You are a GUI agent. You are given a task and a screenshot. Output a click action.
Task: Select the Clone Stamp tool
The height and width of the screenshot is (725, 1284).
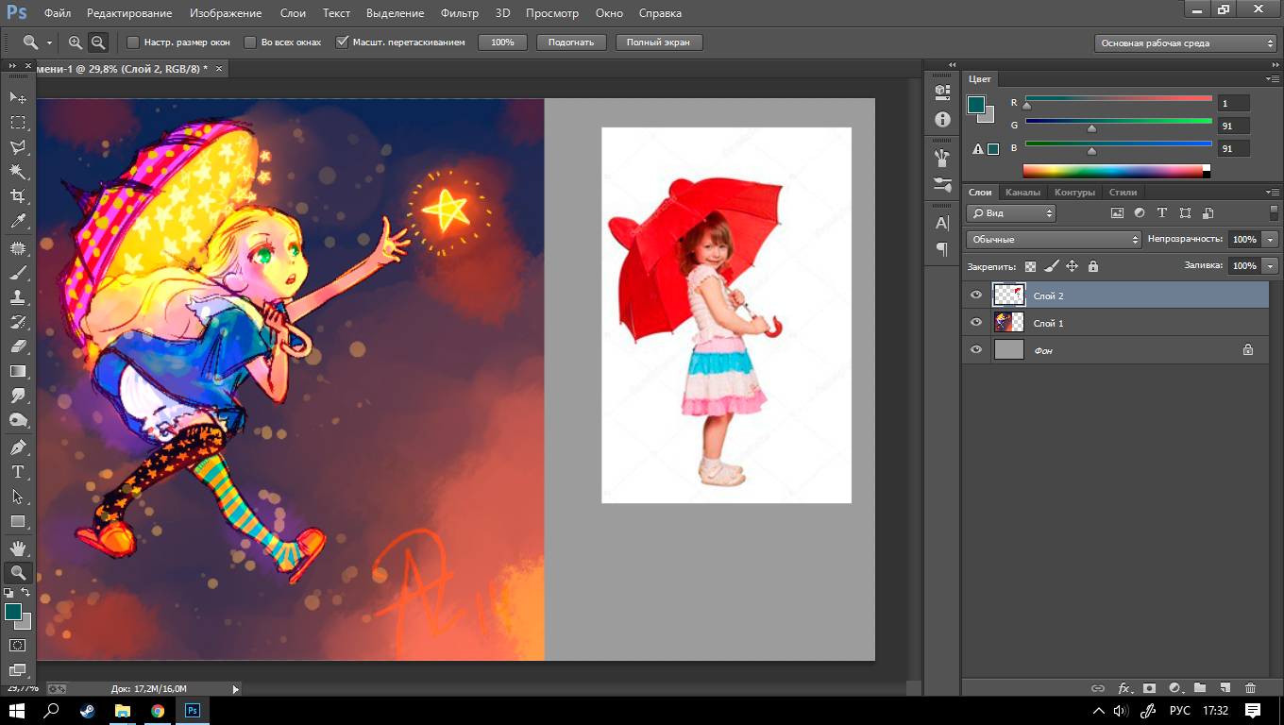pyautogui.click(x=18, y=296)
